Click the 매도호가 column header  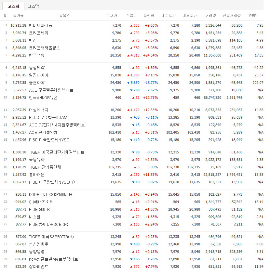coord(189,16)
